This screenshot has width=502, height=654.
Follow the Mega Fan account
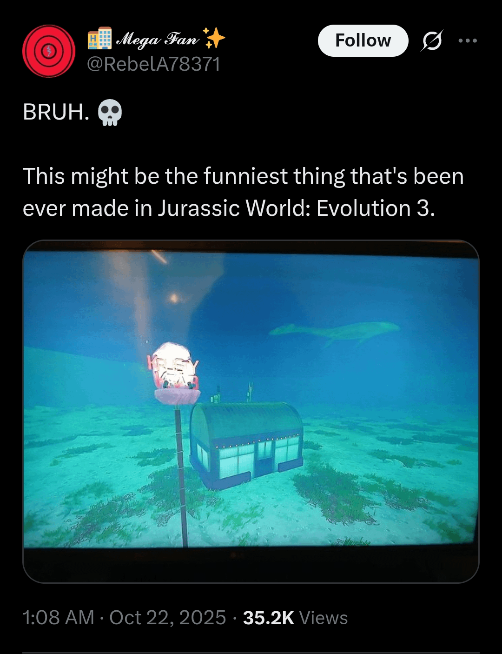(363, 40)
